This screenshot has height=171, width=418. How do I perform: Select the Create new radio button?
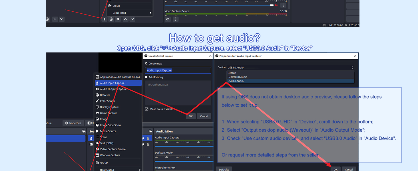click(x=146, y=64)
